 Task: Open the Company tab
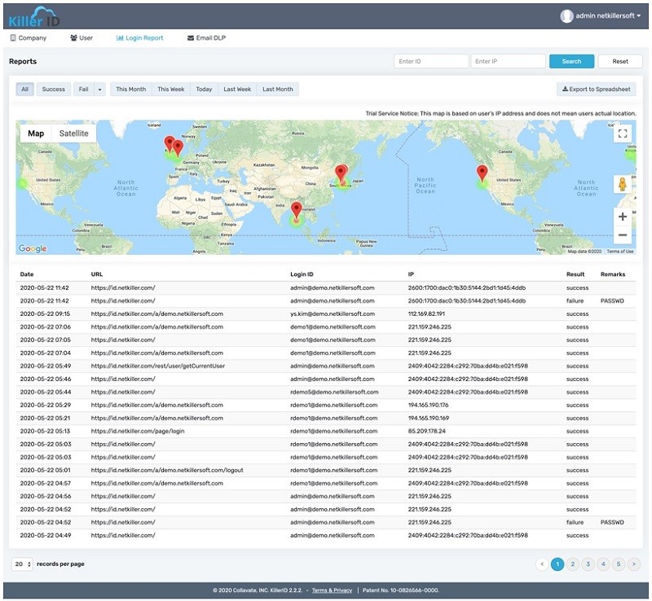tap(29, 37)
